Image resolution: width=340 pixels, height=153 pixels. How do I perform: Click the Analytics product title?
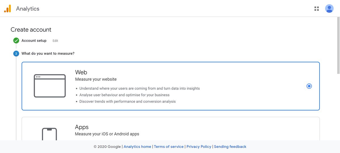point(28,9)
